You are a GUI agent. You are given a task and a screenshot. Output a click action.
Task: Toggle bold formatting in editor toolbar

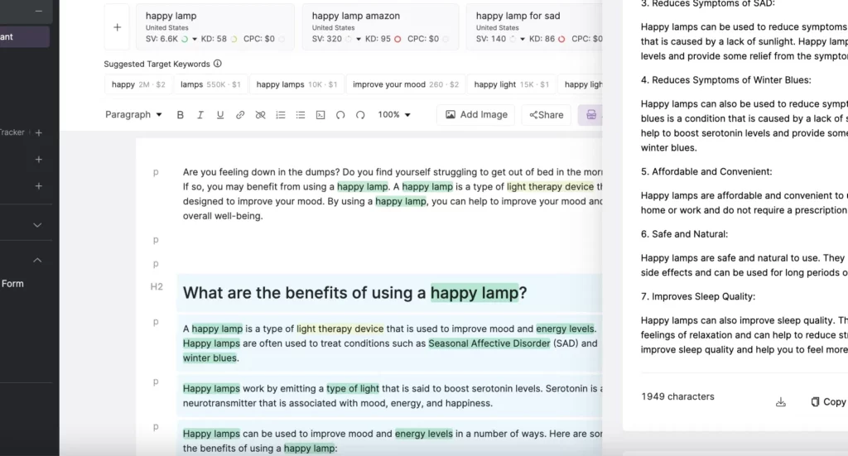[x=180, y=114]
